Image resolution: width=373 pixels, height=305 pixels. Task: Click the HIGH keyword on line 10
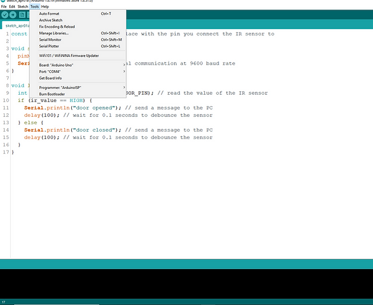pos(76,100)
